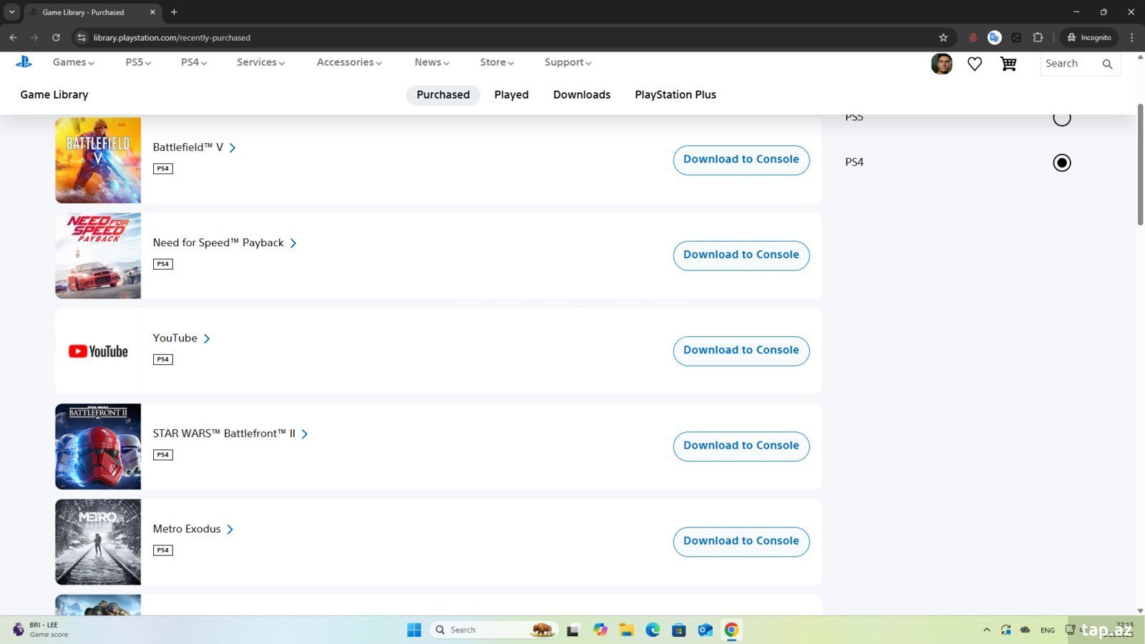Viewport: 1145px width, 644px height.
Task: Expand the Services menu
Action: click(260, 62)
